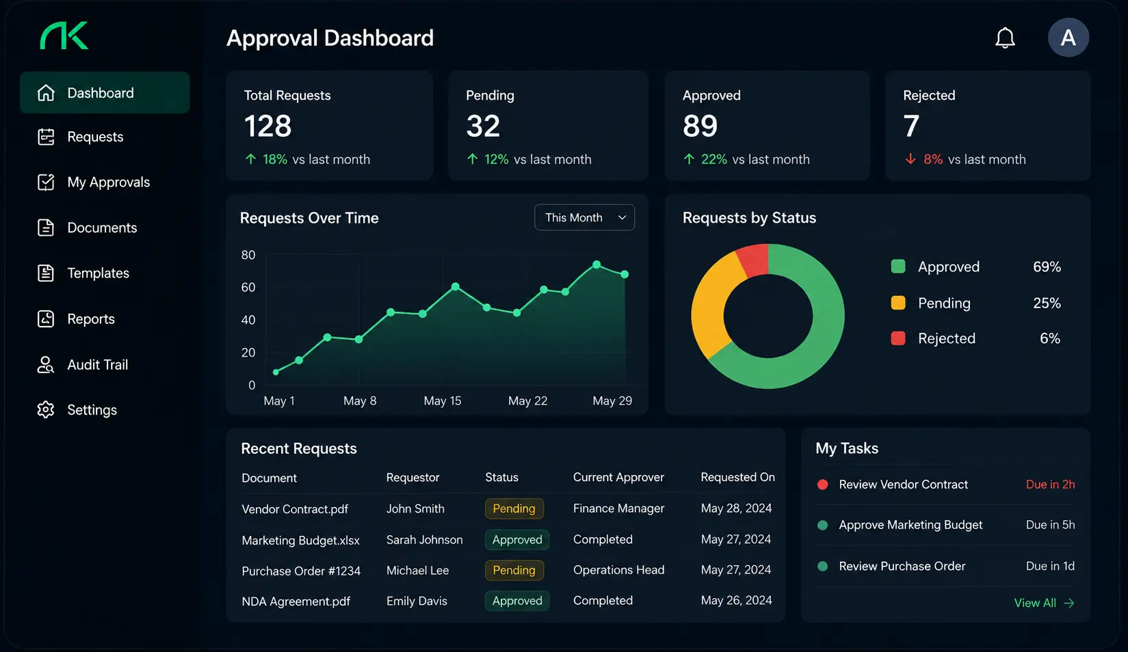Click requestor Emily Davis
The width and height of the screenshot is (1128, 652).
417,601
